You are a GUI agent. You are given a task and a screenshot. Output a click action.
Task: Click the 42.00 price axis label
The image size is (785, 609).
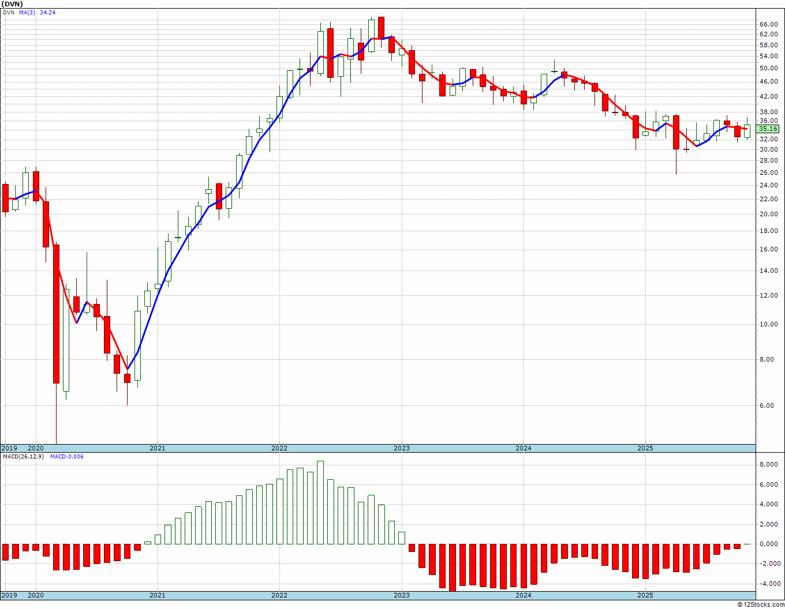[x=768, y=96]
